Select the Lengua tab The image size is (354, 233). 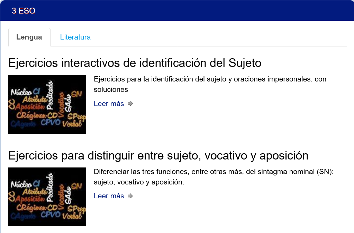[x=29, y=37]
